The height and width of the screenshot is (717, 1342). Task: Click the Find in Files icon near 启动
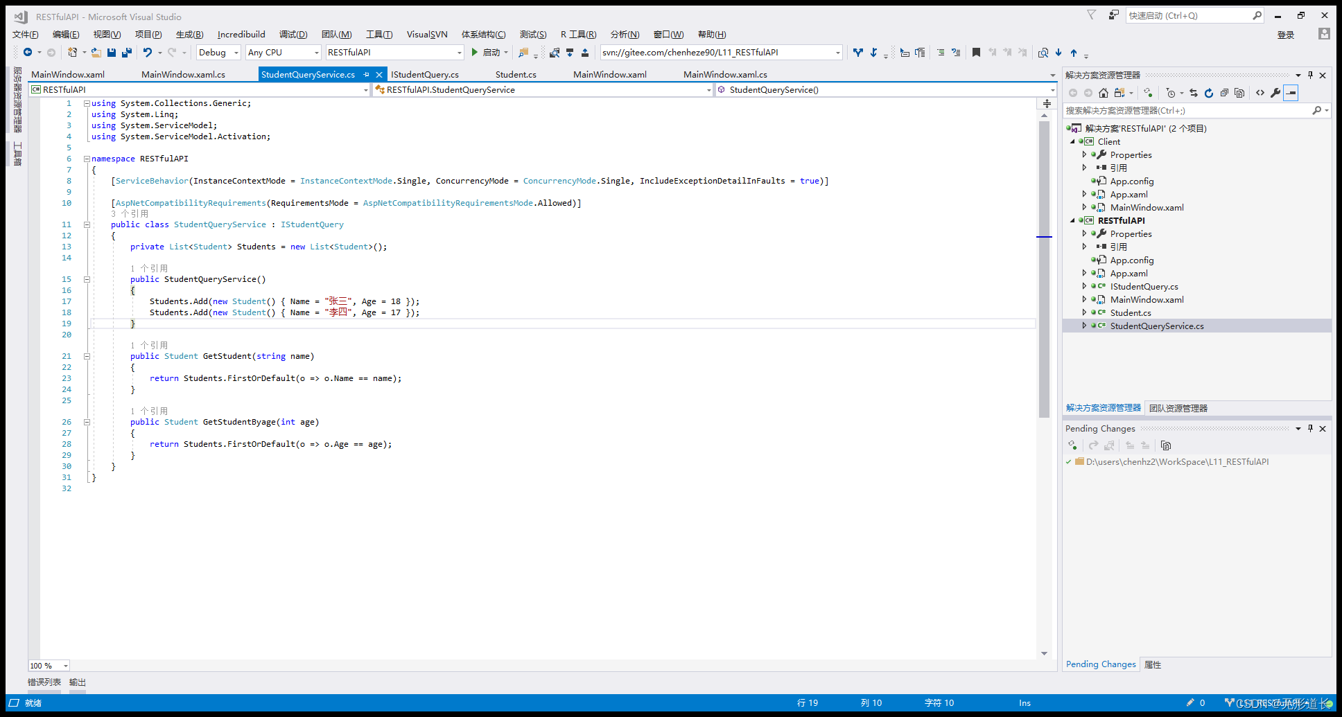(x=523, y=52)
